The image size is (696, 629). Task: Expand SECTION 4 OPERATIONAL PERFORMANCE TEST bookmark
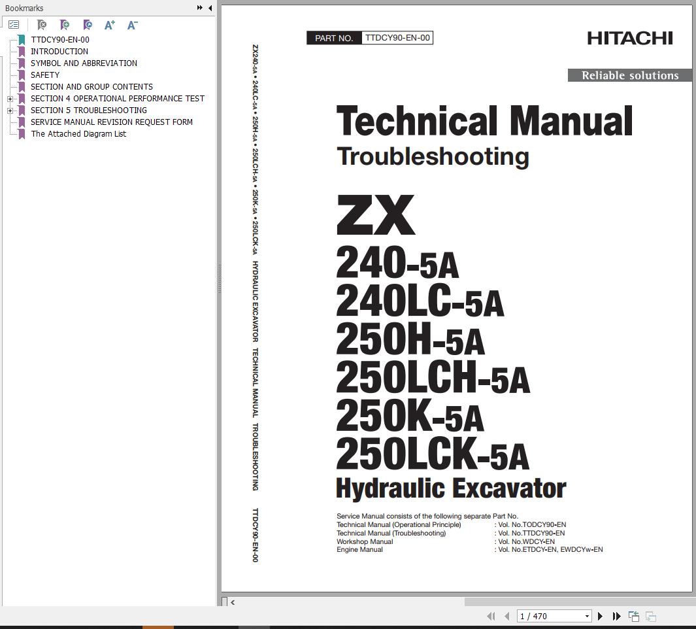pyautogui.click(x=10, y=99)
